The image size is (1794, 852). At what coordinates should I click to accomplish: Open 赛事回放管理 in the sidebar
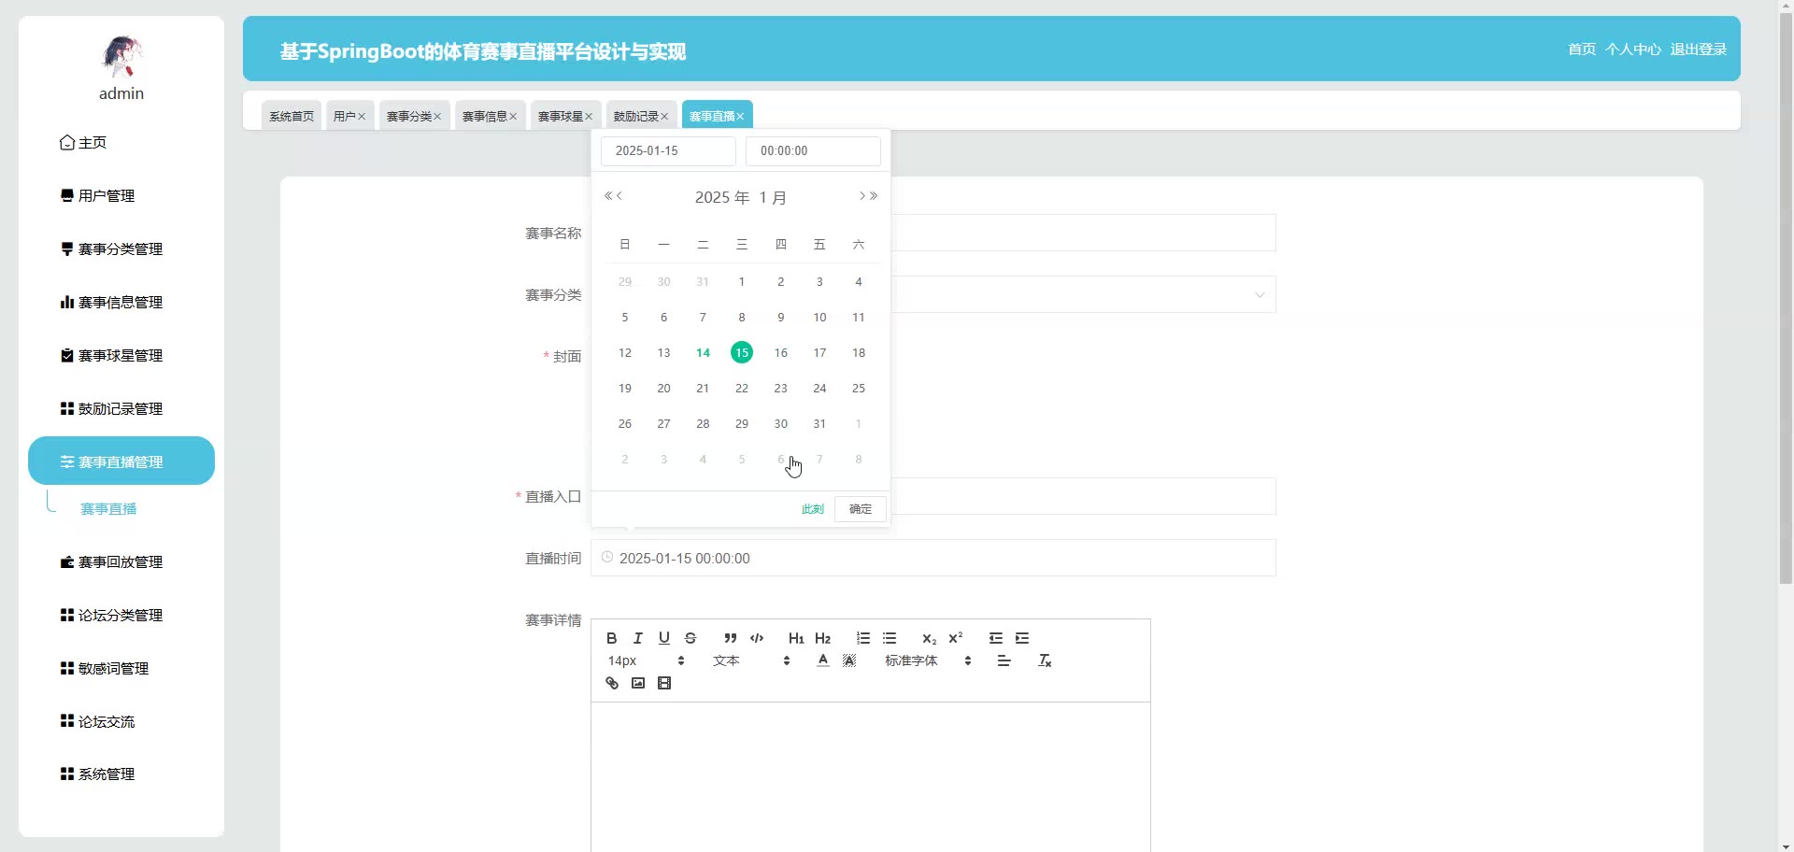pyautogui.click(x=121, y=561)
